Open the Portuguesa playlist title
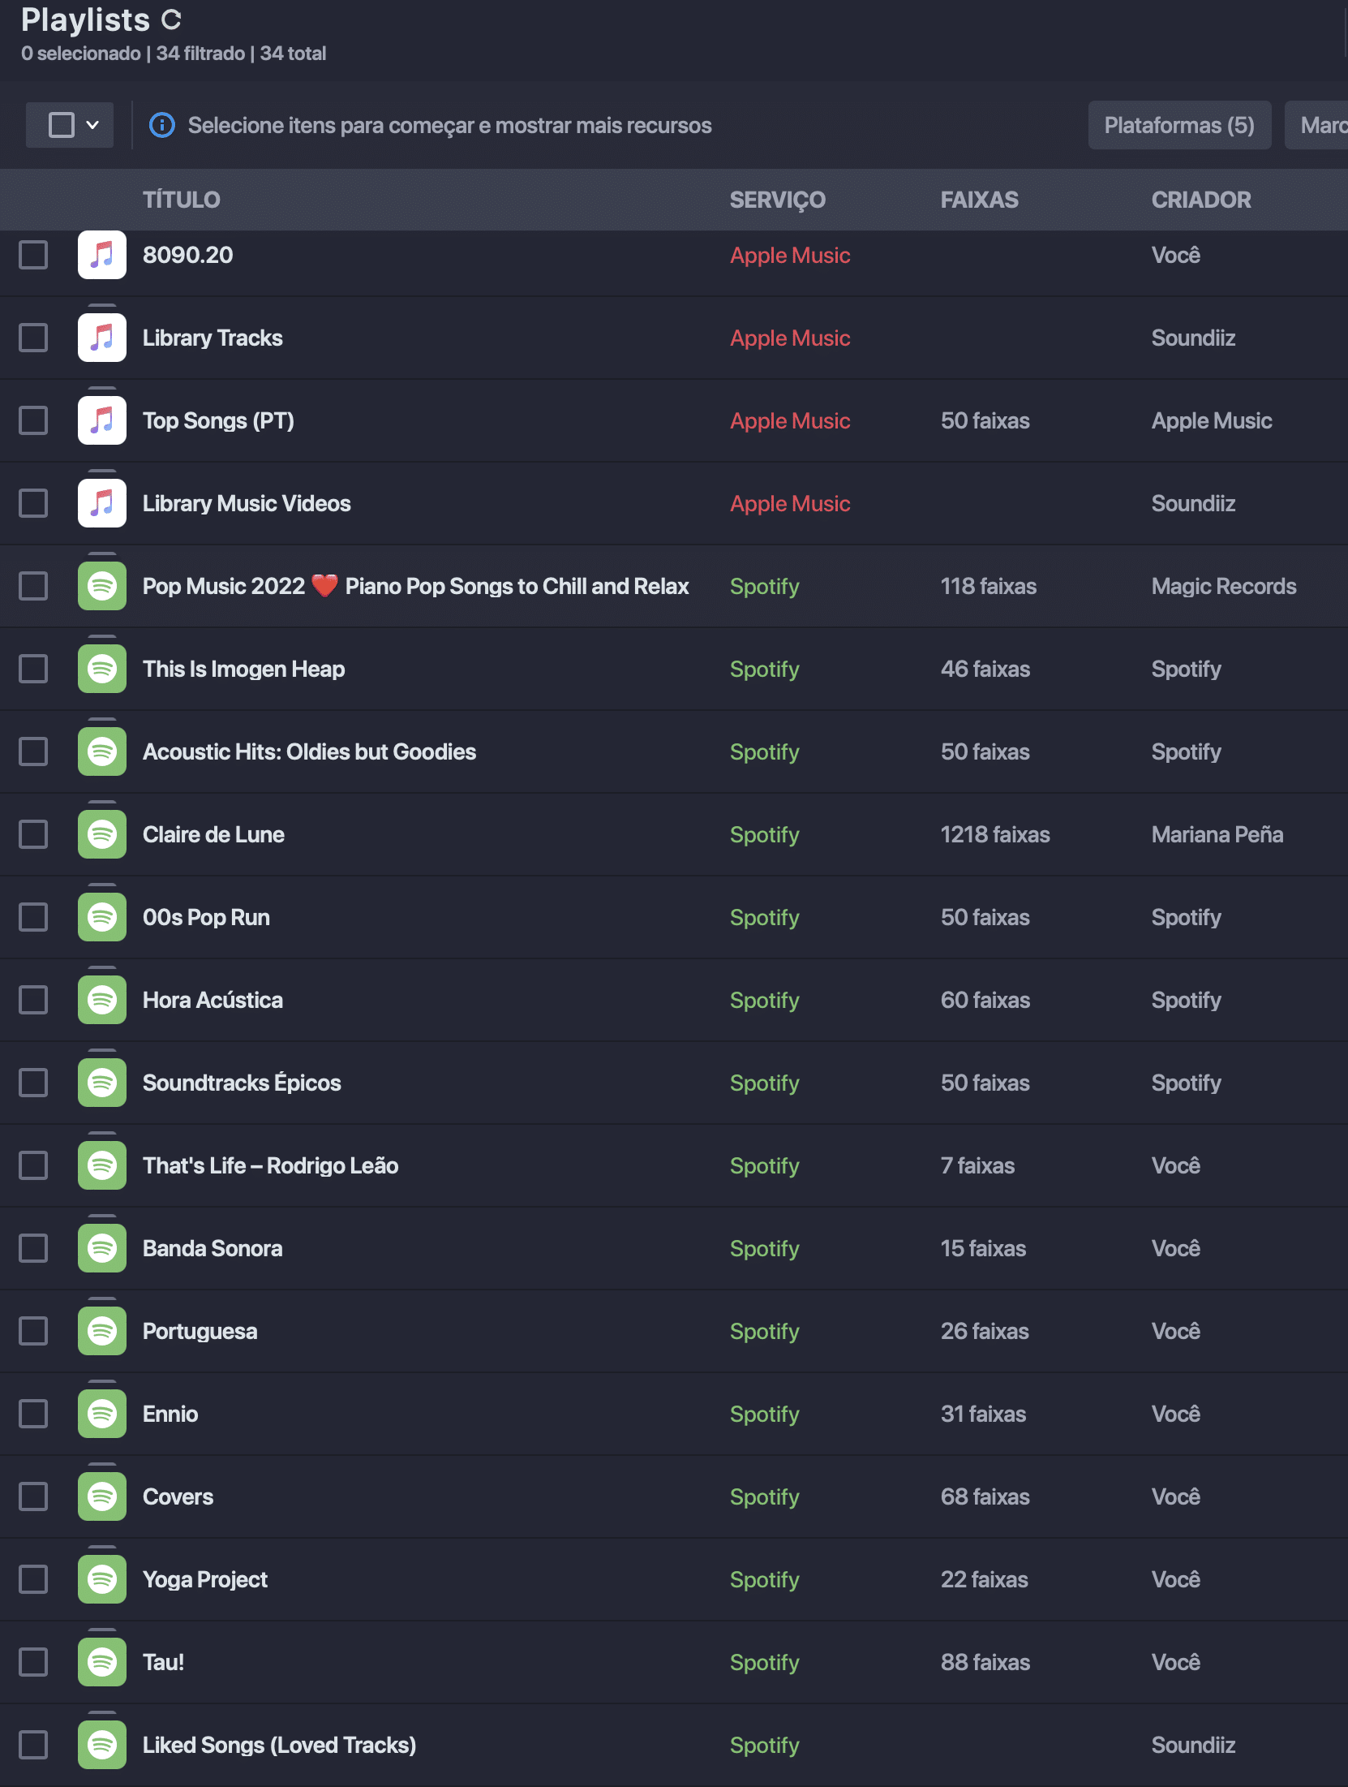This screenshot has height=1787, width=1348. pyautogui.click(x=200, y=1331)
